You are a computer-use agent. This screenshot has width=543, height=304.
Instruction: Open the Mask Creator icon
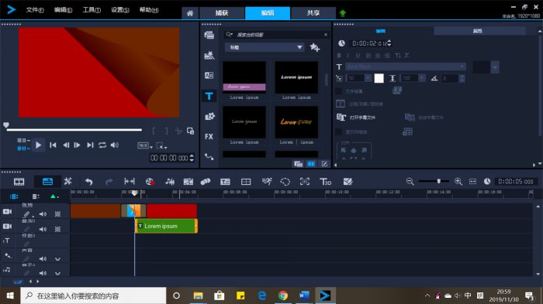tap(285, 182)
